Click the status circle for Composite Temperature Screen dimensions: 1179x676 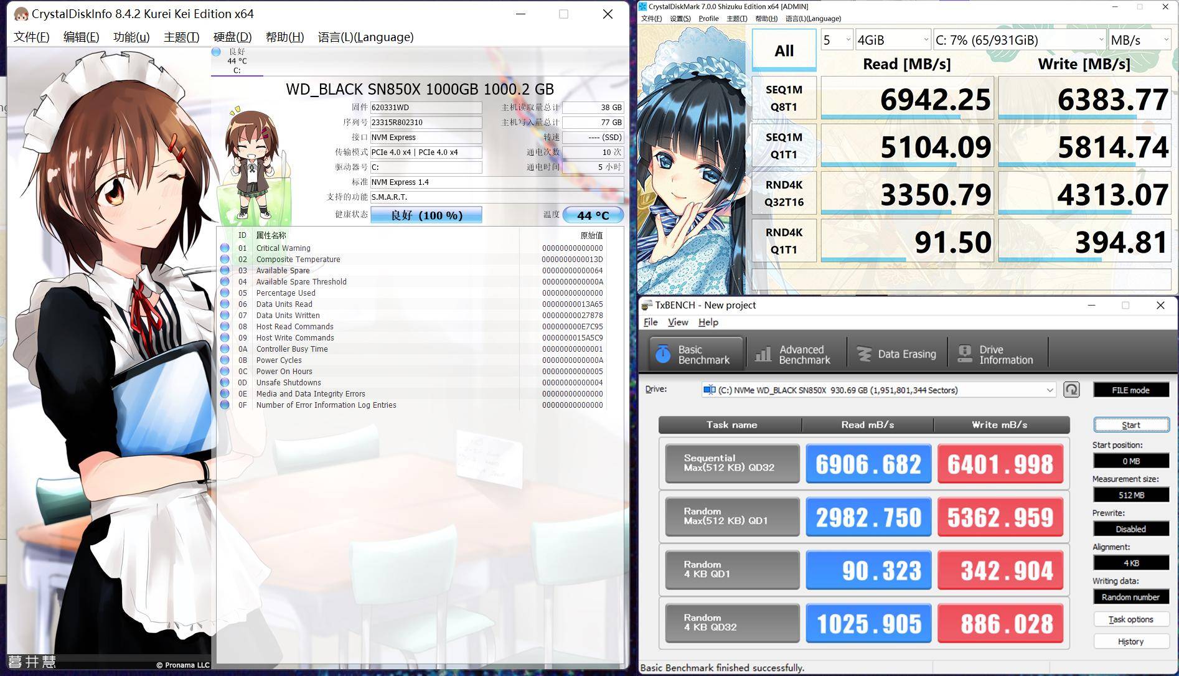[x=225, y=259]
